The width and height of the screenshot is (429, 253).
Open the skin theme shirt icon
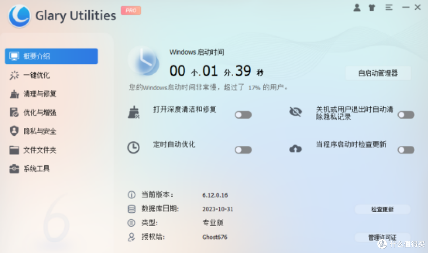click(372, 8)
